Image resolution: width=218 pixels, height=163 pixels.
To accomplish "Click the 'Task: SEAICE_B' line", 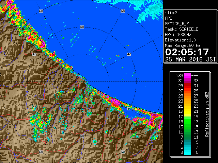I will pyautogui.click(x=182, y=29).
